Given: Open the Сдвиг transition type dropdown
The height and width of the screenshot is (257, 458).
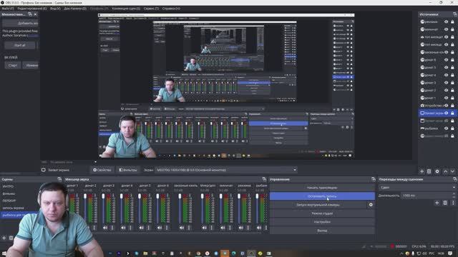Looking at the screenshot, I should [417, 187].
